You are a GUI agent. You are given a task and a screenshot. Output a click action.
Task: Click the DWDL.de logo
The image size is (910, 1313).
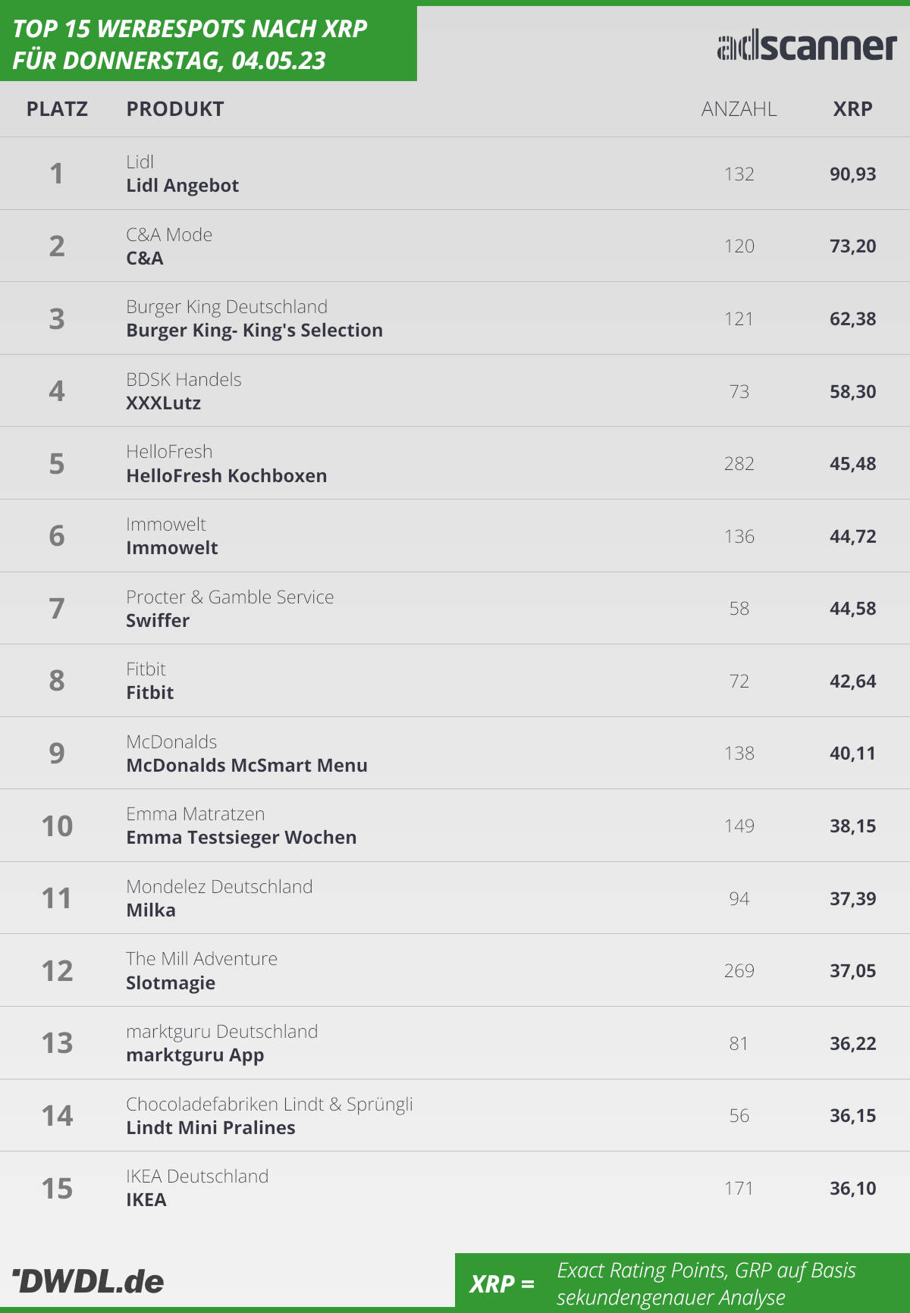point(88,1281)
